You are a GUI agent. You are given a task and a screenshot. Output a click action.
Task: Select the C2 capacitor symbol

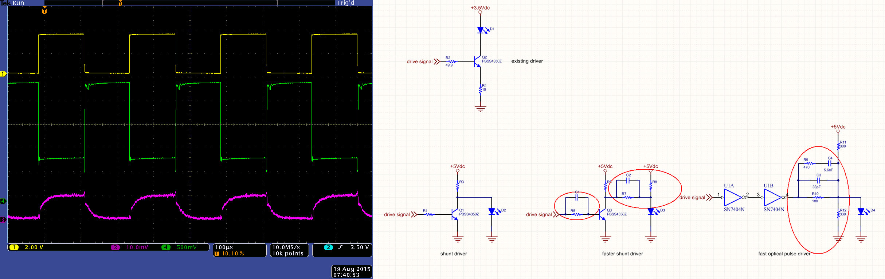pyautogui.click(x=628, y=180)
